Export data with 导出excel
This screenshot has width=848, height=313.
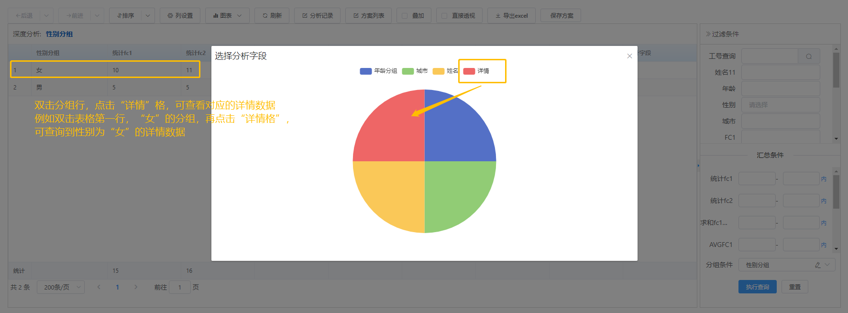coord(511,16)
